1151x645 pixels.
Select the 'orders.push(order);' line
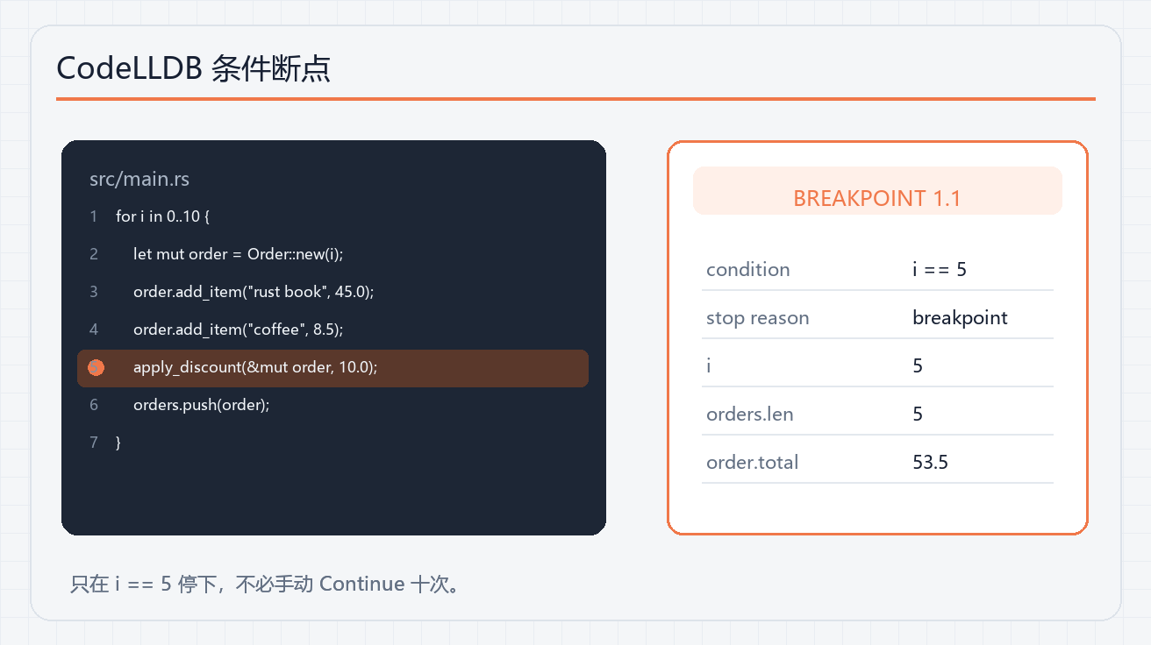[201, 405]
